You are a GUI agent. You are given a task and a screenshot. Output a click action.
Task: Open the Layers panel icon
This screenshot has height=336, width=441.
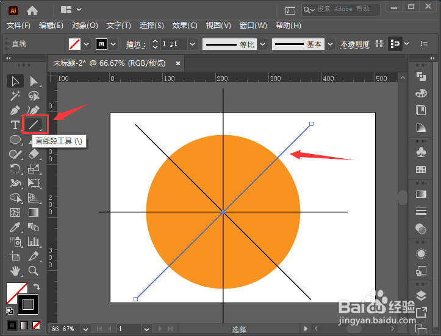421,296
